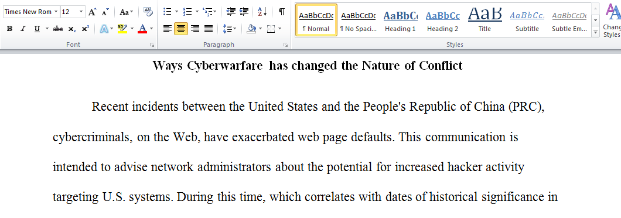Viewport: 621px width, 218px height.
Task: Show paragraph marks with the pilcrow
Action: pos(281,12)
